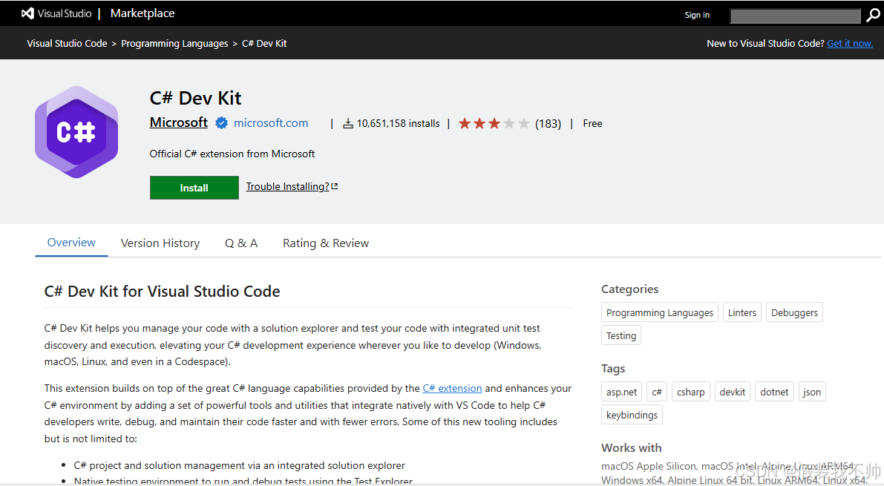Click the star rating icons
The height and width of the screenshot is (486, 884).
point(494,123)
